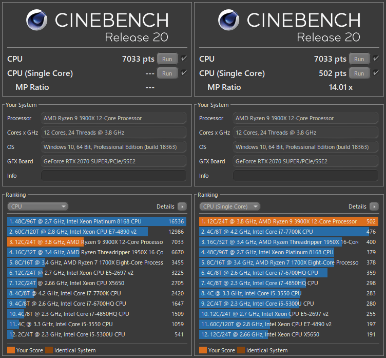386x358 pixels.
Task: Click GFX Board field in right window
Action: click(x=305, y=161)
